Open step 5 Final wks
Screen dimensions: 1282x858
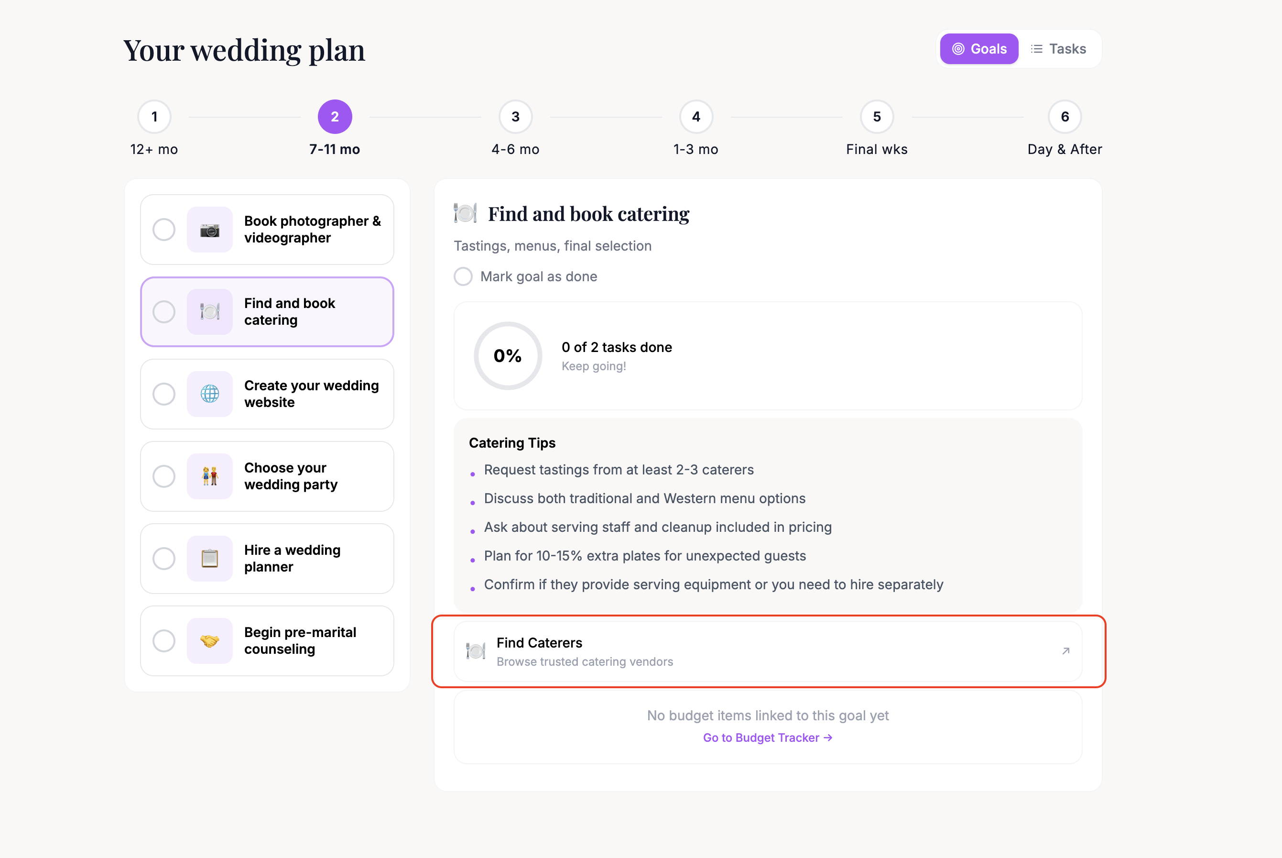(x=877, y=117)
